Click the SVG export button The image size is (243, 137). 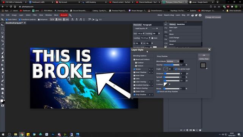point(66,19)
